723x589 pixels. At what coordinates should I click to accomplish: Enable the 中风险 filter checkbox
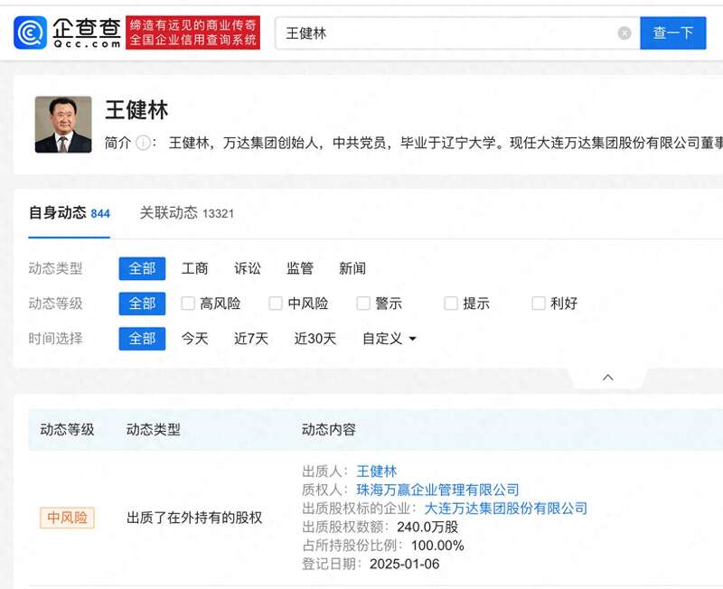click(x=276, y=304)
